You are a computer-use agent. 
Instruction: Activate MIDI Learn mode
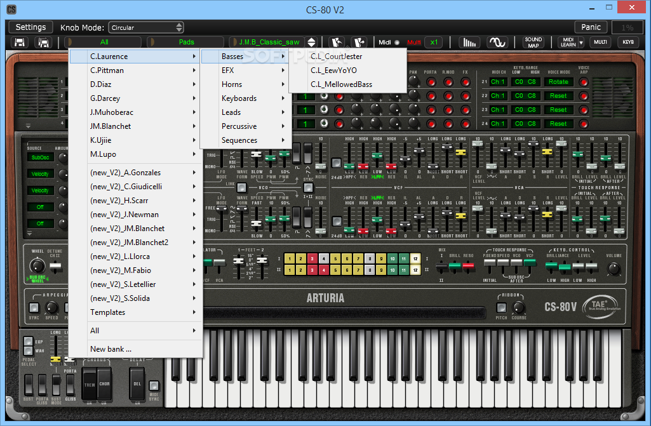(x=568, y=43)
